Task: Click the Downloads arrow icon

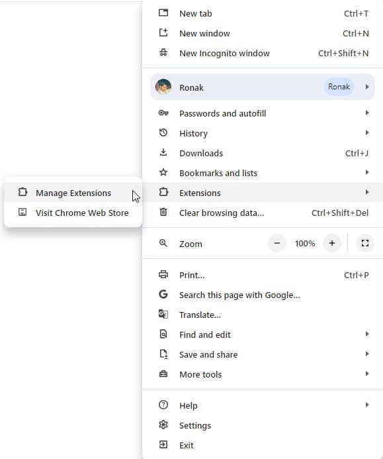Action: point(163,152)
